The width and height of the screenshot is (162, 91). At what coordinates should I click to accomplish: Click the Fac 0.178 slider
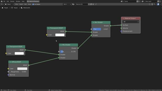[68, 52]
